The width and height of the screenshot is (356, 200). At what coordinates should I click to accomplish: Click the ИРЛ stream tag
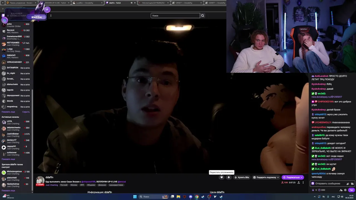[x=82, y=185]
